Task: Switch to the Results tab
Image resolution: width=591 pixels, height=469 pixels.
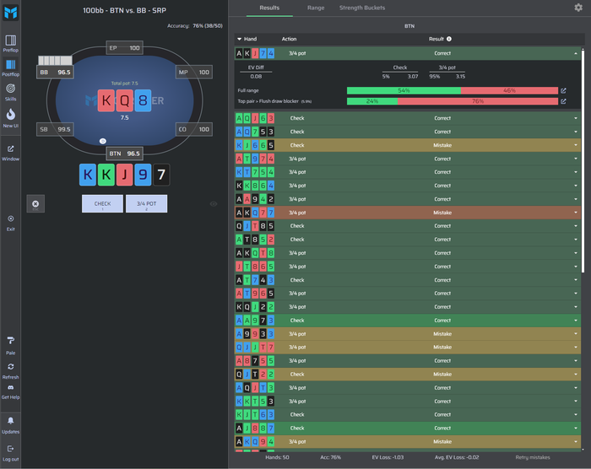Action: pos(269,8)
